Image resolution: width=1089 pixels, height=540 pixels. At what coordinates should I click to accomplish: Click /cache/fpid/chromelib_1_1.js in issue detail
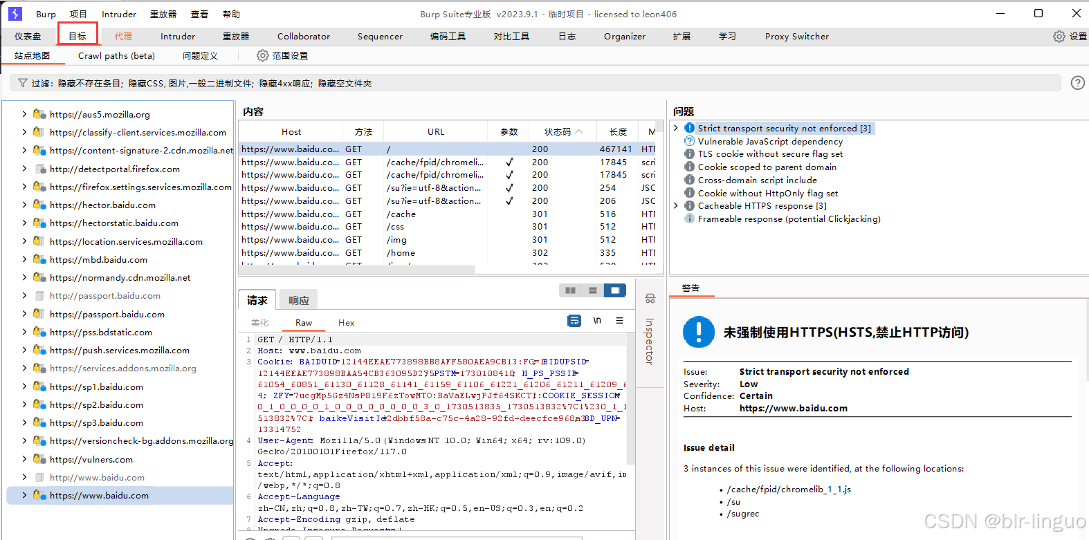point(789,490)
